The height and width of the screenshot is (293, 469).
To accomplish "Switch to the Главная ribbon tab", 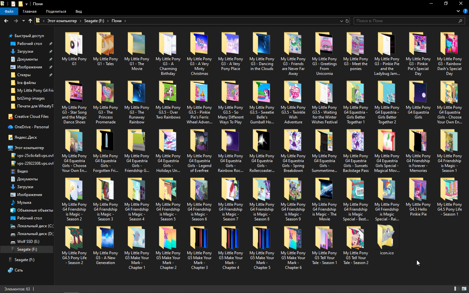I will click(x=30, y=11).
